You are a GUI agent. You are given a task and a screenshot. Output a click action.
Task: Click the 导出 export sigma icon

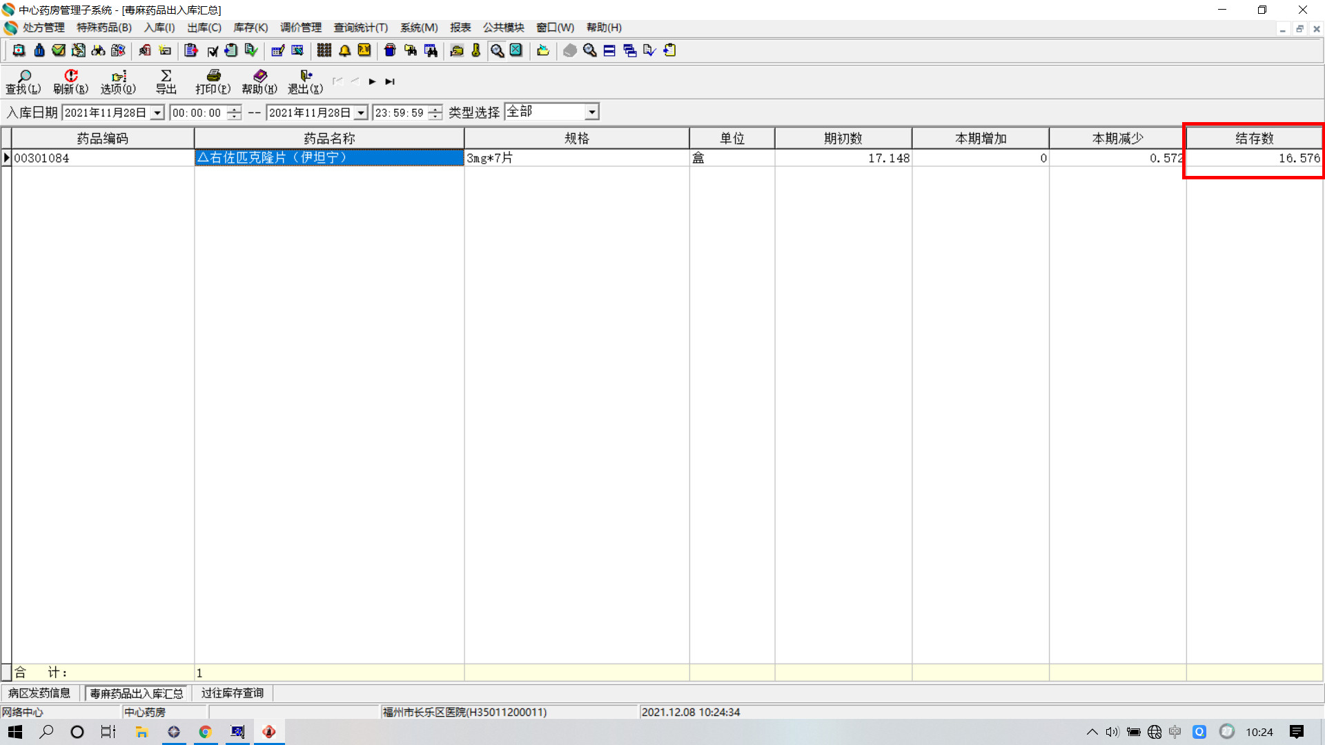(x=166, y=81)
